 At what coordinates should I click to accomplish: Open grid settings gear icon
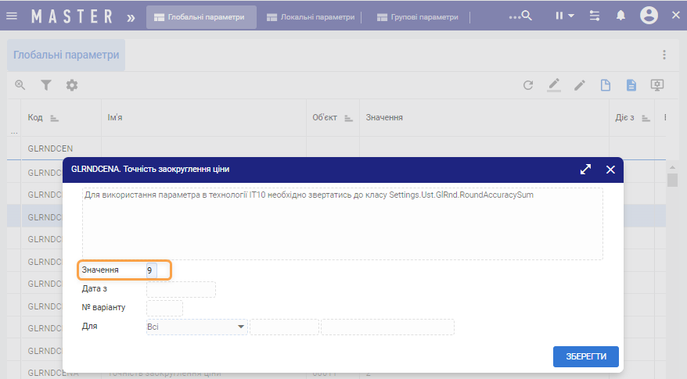coord(72,85)
